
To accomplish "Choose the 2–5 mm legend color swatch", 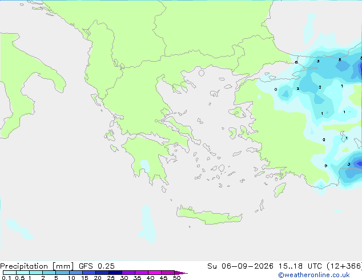I will point(49,273).
